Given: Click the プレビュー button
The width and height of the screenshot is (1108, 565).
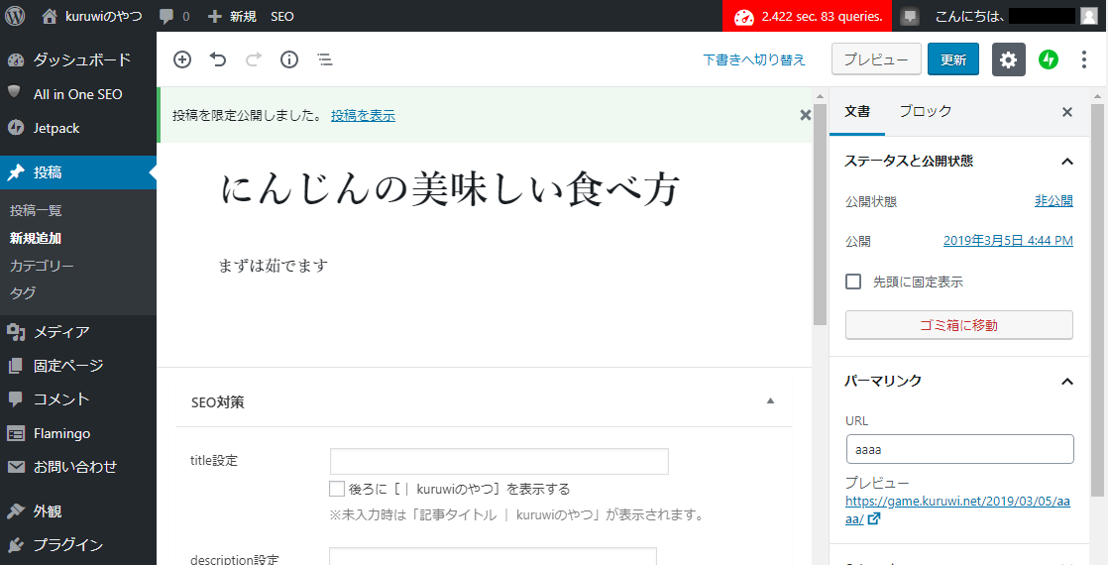Looking at the screenshot, I should [876, 59].
